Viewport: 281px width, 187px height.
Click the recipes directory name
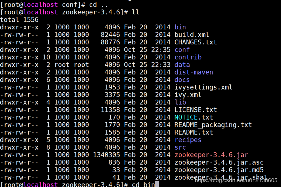pyautogui.click(x=188, y=140)
